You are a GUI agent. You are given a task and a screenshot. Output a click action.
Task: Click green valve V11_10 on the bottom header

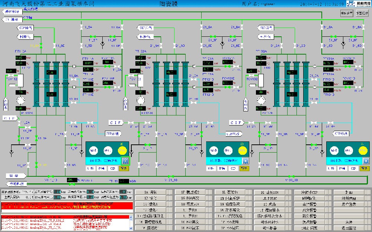[51, 176]
